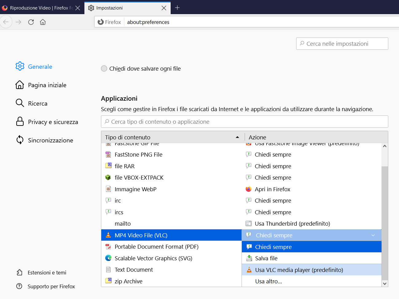Click the Supporto per Firefox help icon
This screenshot has height=299, width=399.
(19, 286)
